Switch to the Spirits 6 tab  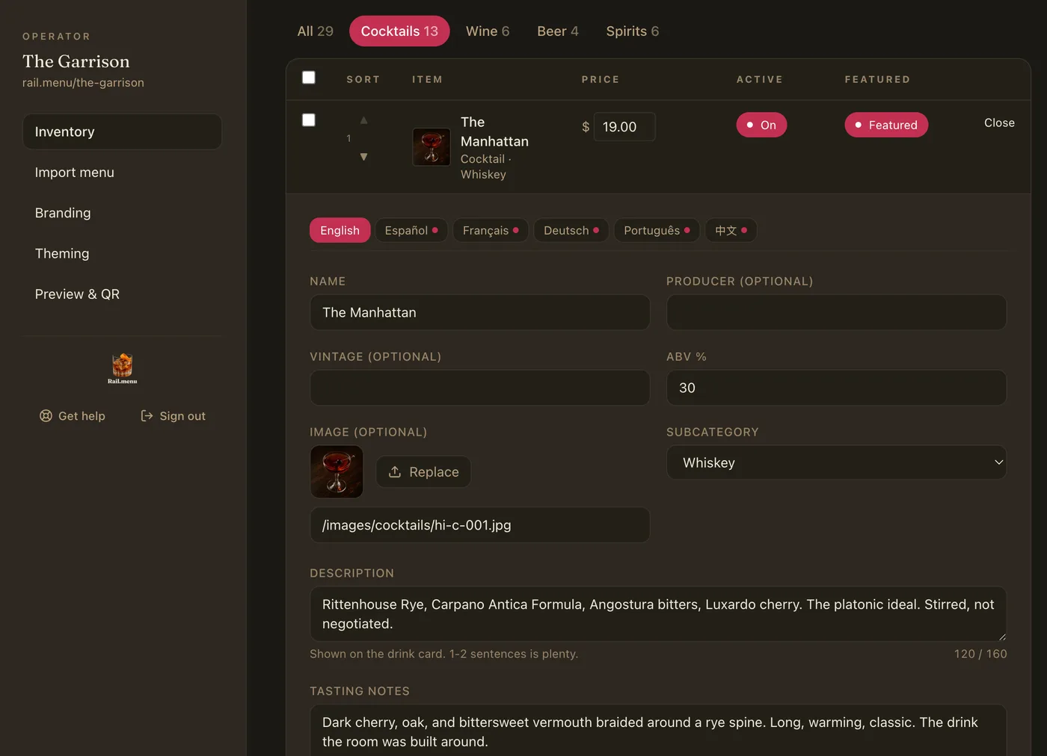tap(633, 31)
